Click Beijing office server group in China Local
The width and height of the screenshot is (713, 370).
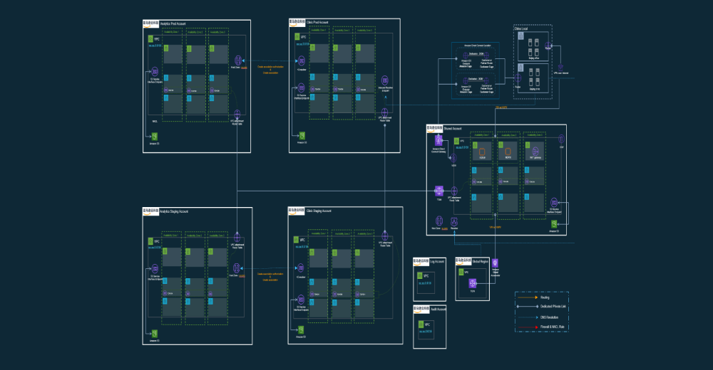533,48
